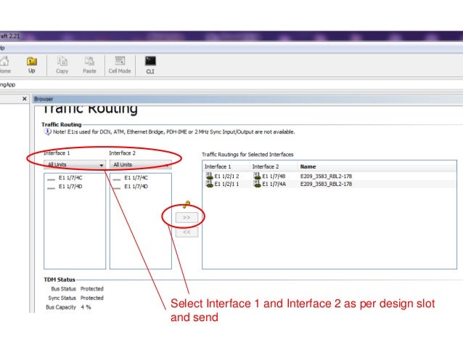The height and width of the screenshot is (348, 463).
Task: Click the >> add routing button
Action: click(x=187, y=218)
